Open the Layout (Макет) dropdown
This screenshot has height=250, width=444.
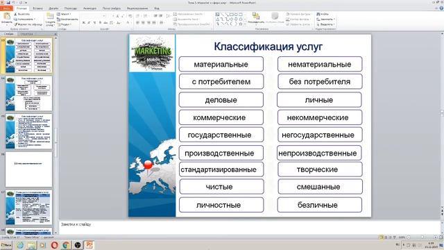pos(64,14)
